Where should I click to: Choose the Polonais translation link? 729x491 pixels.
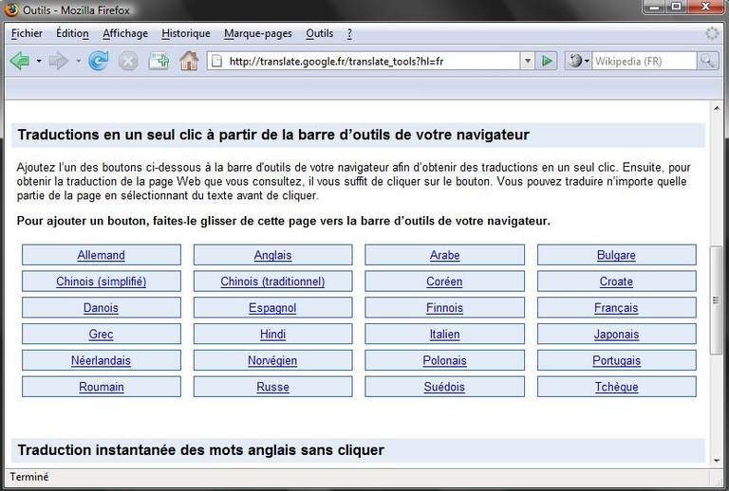444,360
